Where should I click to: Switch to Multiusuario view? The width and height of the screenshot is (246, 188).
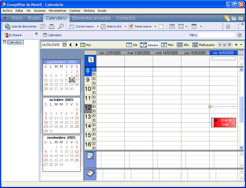coord(204,45)
